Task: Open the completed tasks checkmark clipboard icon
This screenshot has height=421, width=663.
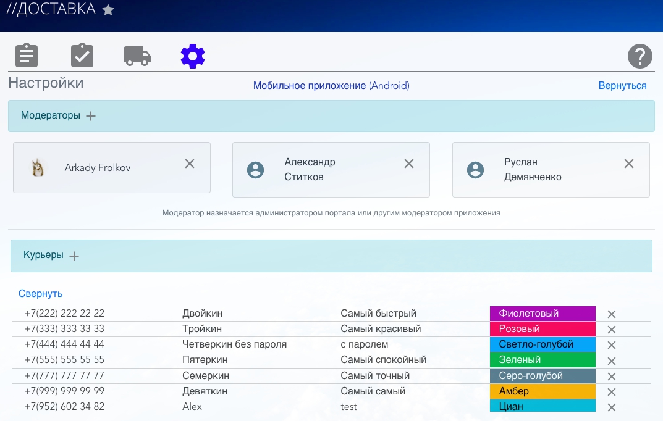Action: [82, 56]
